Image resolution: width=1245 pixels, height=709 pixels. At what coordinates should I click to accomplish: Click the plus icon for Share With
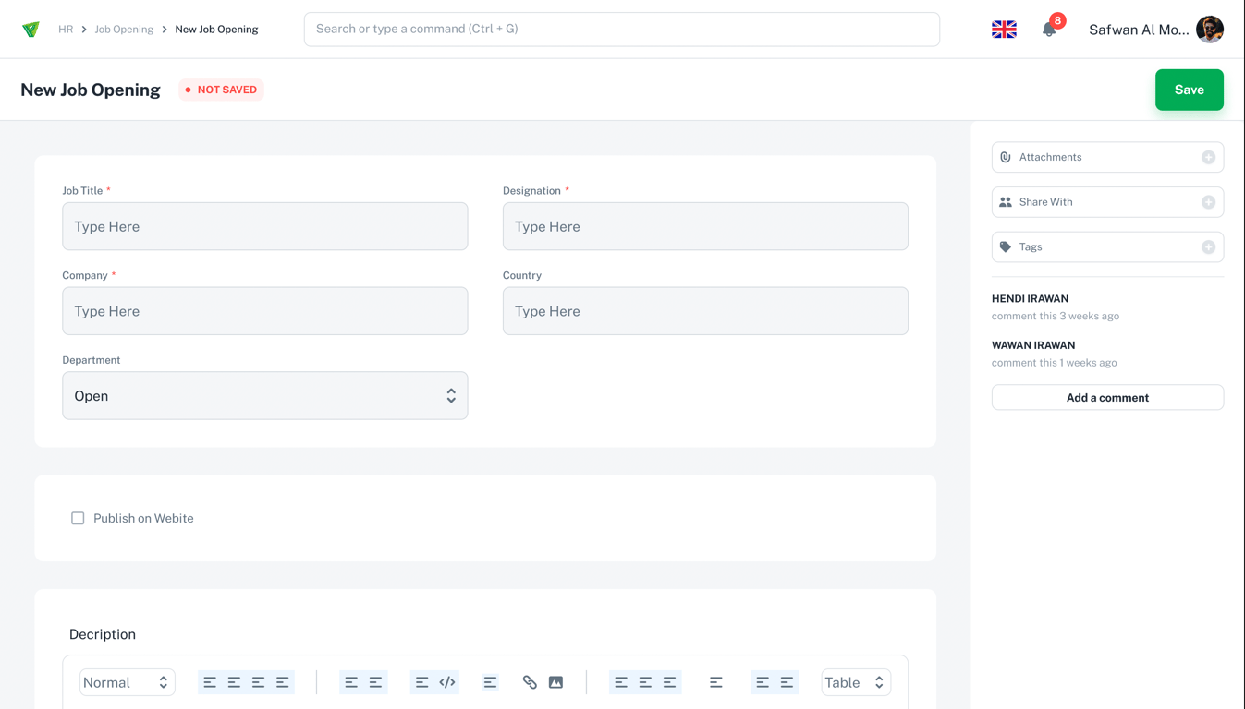pos(1208,202)
